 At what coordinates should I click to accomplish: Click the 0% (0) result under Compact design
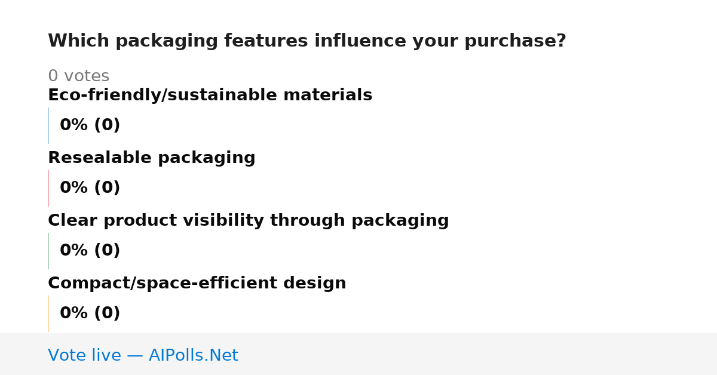point(90,313)
